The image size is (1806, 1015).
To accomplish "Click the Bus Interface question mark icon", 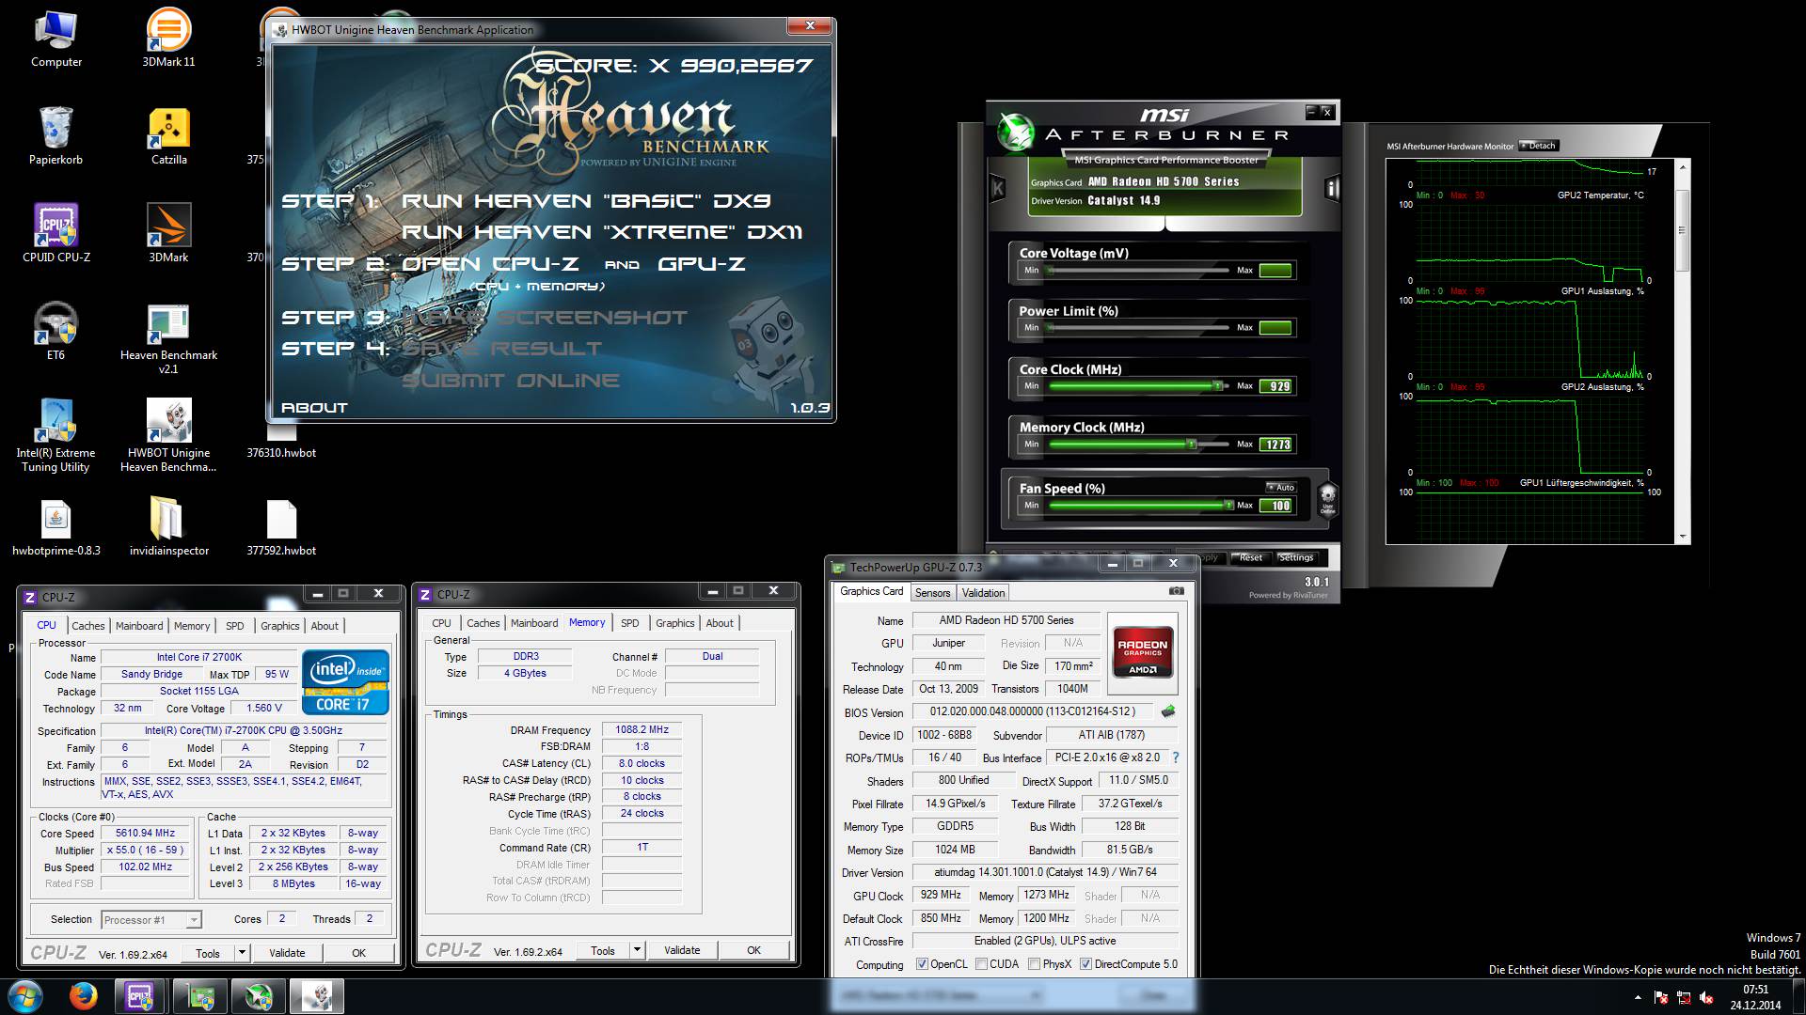I will tap(1175, 757).
